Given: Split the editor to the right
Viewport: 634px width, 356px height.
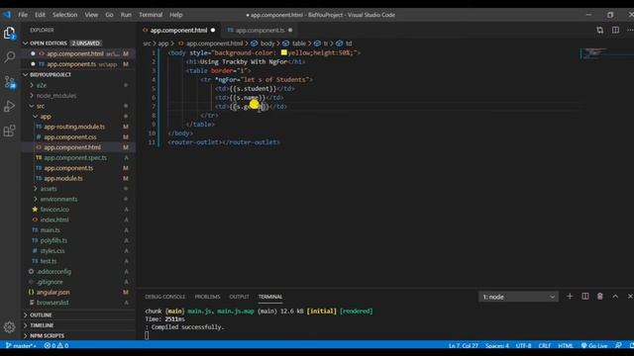Looking at the screenshot, I should 615,30.
